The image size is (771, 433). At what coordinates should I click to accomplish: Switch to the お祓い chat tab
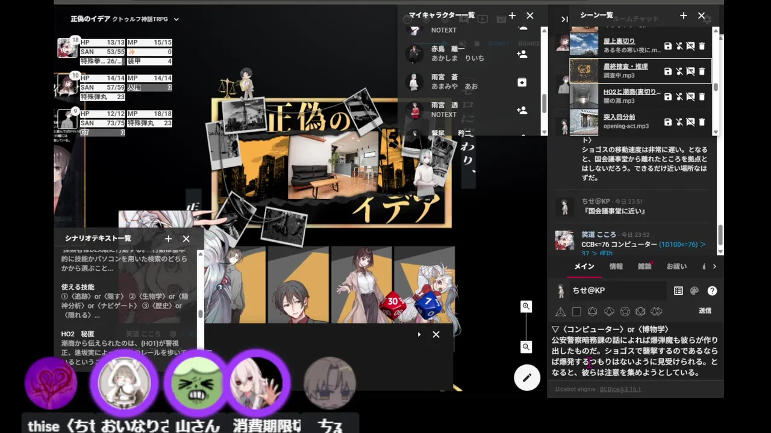click(x=676, y=266)
